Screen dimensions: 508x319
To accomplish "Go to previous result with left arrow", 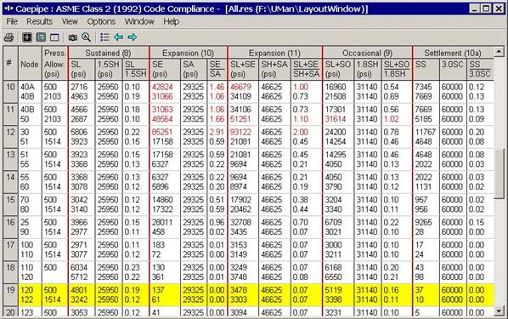I will click(118, 37).
